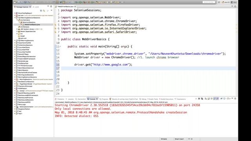
Task: Switch to the Gradle Executions tab
Action: (166, 99)
